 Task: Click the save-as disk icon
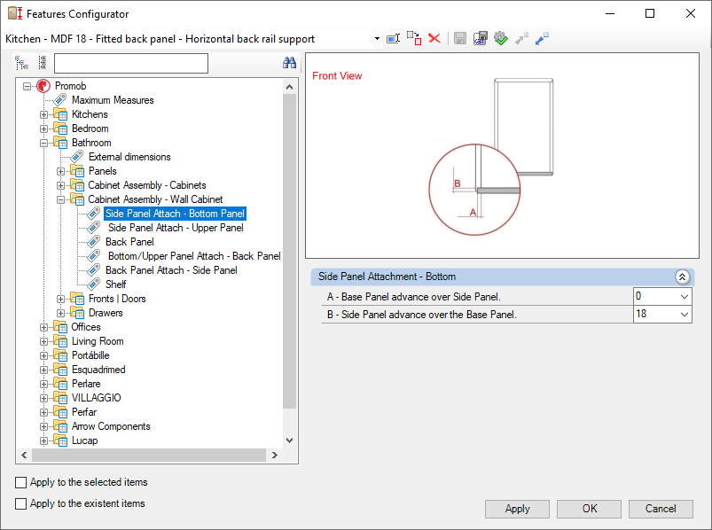pyautogui.click(x=480, y=39)
